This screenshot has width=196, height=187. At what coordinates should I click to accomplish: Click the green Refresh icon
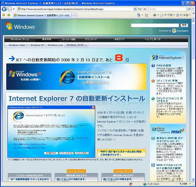click(140, 9)
